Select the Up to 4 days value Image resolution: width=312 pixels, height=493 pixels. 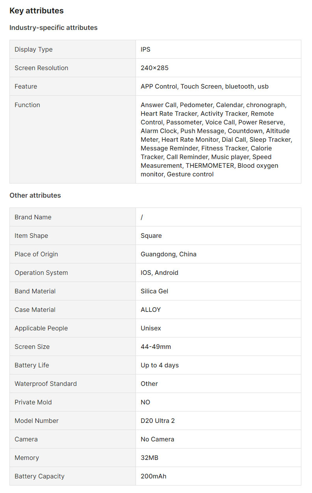coord(160,365)
